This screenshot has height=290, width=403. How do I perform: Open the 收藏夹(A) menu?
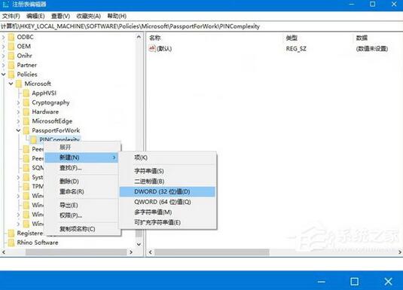click(88, 17)
